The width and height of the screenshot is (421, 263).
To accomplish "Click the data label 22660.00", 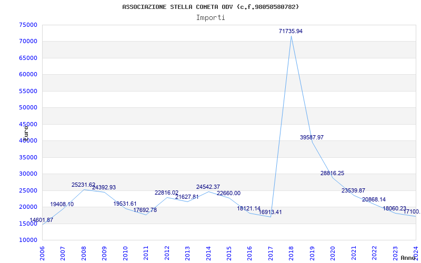I will [229, 193].
